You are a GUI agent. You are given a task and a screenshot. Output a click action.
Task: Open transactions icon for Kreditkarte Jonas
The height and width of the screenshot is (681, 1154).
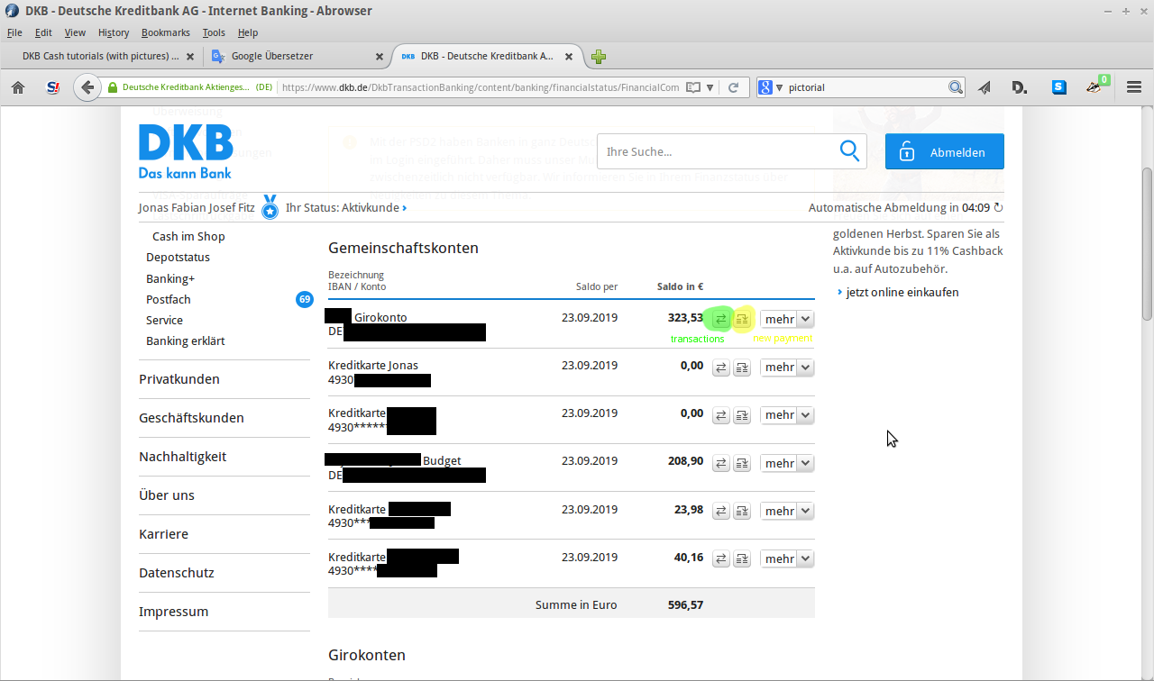pyautogui.click(x=721, y=368)
